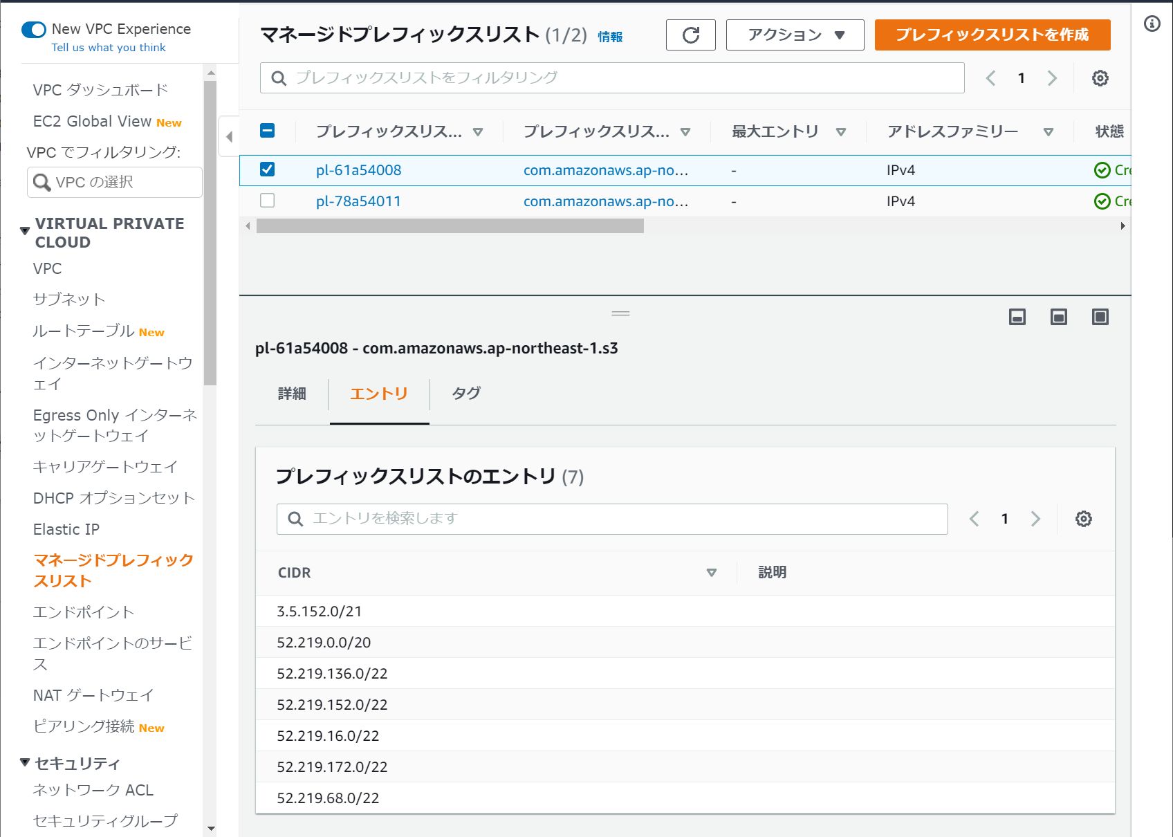Refresh the managed prefix list table
Image resolution: width=1173 pixels, height=837 pixels.
click(690, 35)
